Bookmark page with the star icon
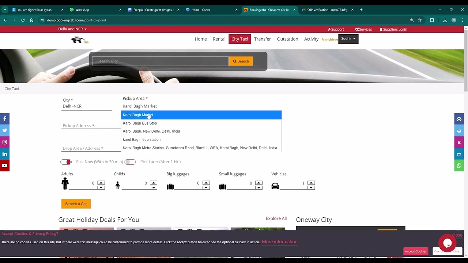This screenshot has width=468, height=263. (420, 20)
